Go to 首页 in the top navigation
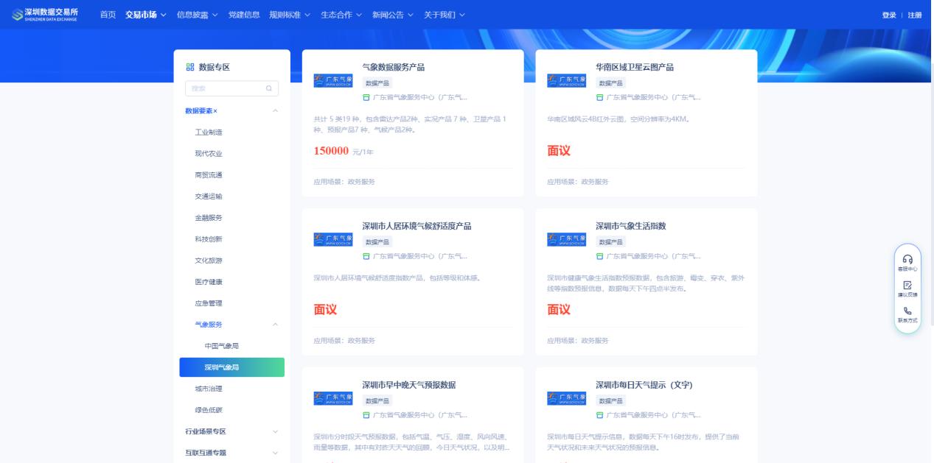This screenshot has width=934, height=463. coord(108,15)
